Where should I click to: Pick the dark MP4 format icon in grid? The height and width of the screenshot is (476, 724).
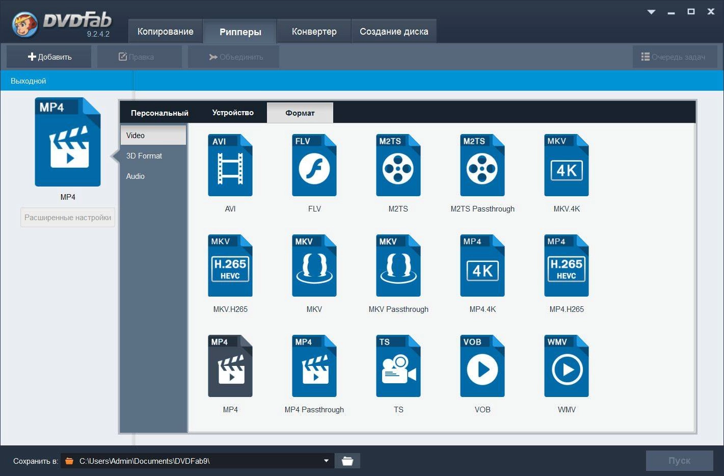point(230,366)
